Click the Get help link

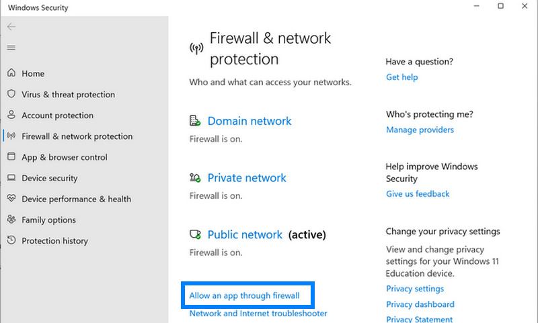tap(402, 77)
